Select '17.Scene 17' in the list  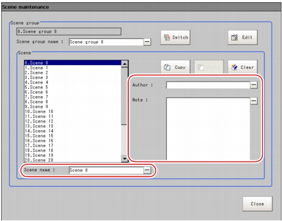pos(72,145)
